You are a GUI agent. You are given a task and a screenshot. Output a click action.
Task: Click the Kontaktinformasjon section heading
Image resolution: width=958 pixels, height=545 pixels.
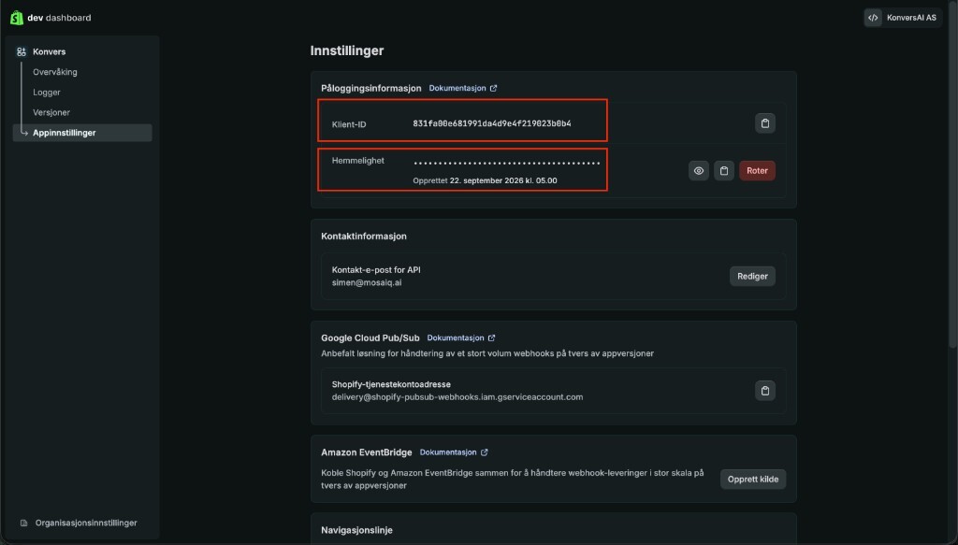click(x=364, y=237)
